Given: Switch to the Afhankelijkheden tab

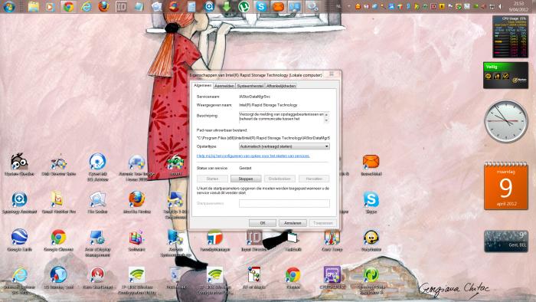Looking at the screenshot, I should (281, 86).
